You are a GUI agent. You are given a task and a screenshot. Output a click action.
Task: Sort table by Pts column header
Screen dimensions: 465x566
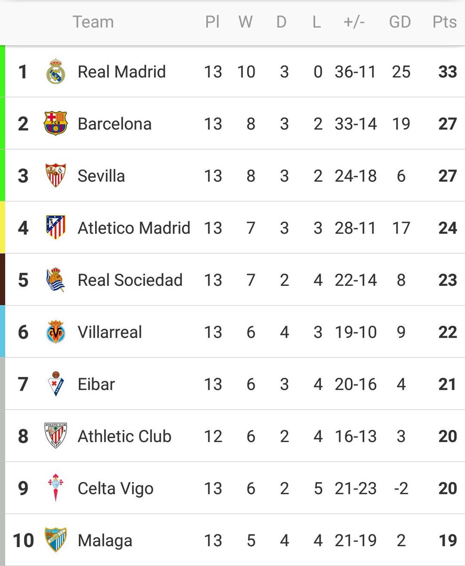click(x=444, y=22)
